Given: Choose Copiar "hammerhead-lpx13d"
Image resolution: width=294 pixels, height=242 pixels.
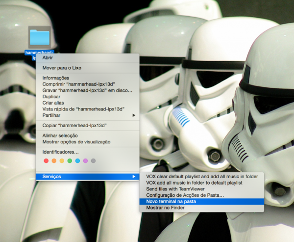Looking at the screenshot, I should 88,125.
